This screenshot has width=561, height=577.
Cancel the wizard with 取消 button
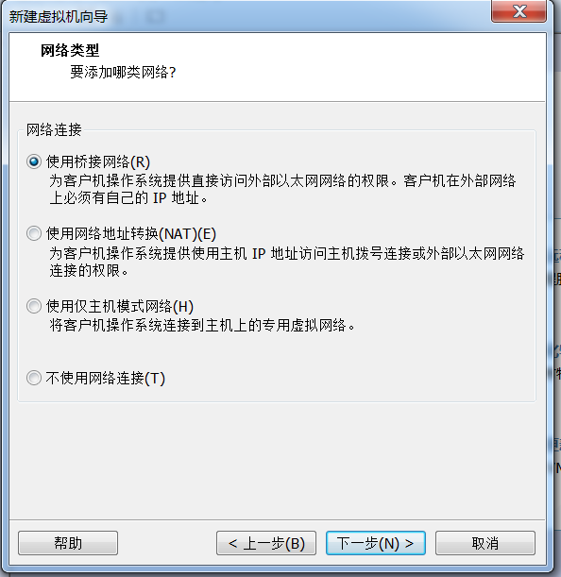click(x=485, y=543)
